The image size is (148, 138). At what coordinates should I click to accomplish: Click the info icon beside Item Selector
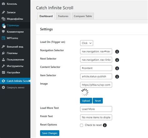pyautogui.click(x=117, y=76)
